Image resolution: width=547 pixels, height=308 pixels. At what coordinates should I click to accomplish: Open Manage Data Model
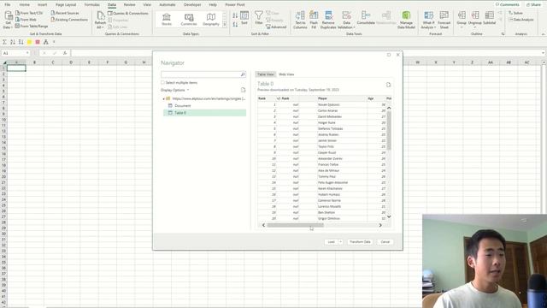(x=406, y=20)
